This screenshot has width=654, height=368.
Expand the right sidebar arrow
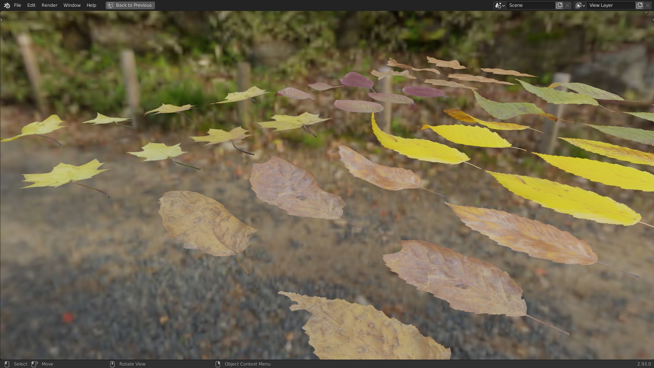[x=652, y=19]
